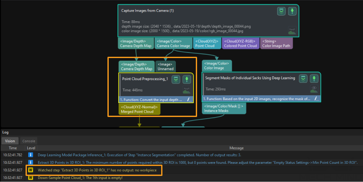Click the warning icon for Extract 3D Points message
This screenshot has height=182, width=363.
pos(31,170)
